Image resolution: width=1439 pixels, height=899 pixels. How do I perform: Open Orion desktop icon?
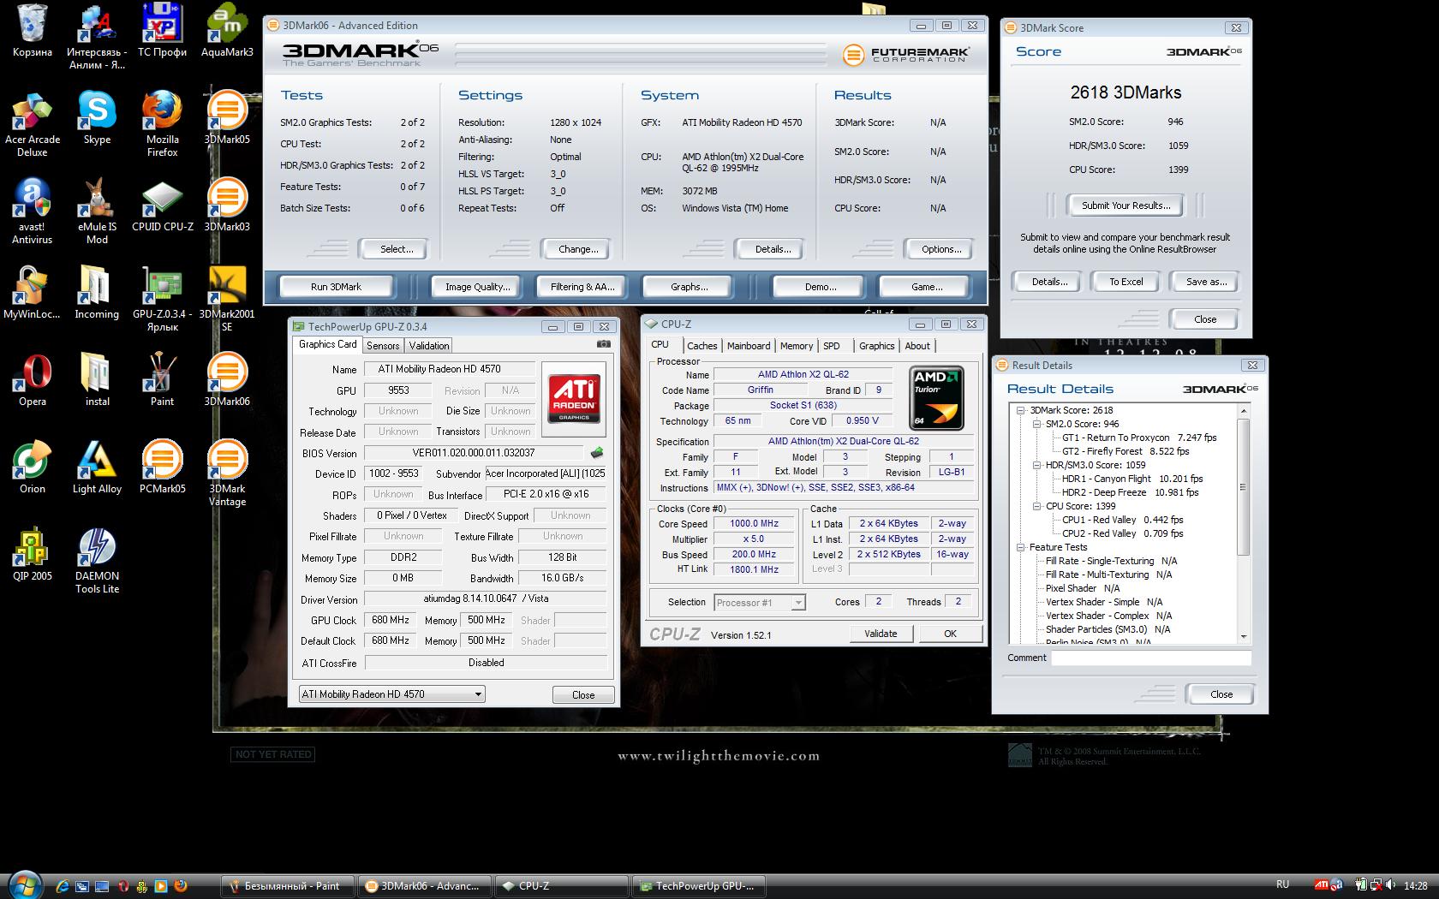click(32, 467)
